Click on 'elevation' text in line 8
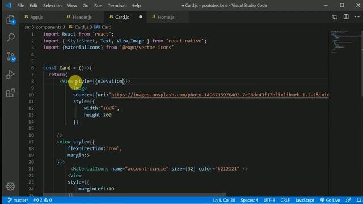 point(110,81)
